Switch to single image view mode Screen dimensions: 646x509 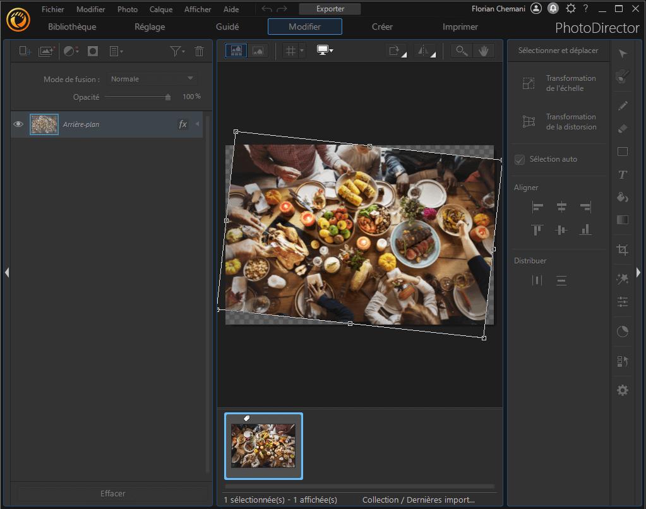point(258,51)
